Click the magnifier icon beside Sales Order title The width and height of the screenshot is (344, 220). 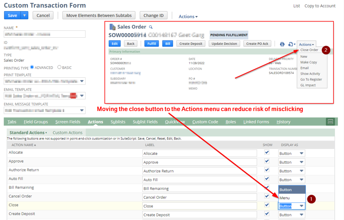[x=151, y=27]
